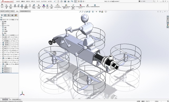This screenshot has height=102, width=169.
Task: Click the Apply Scene icon in view toolbar
Action: click(x=102, y=12)
